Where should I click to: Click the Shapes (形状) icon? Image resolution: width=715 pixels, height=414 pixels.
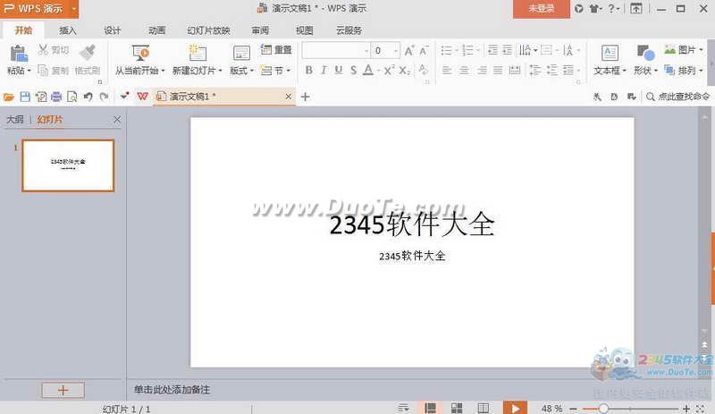[645, 53]
